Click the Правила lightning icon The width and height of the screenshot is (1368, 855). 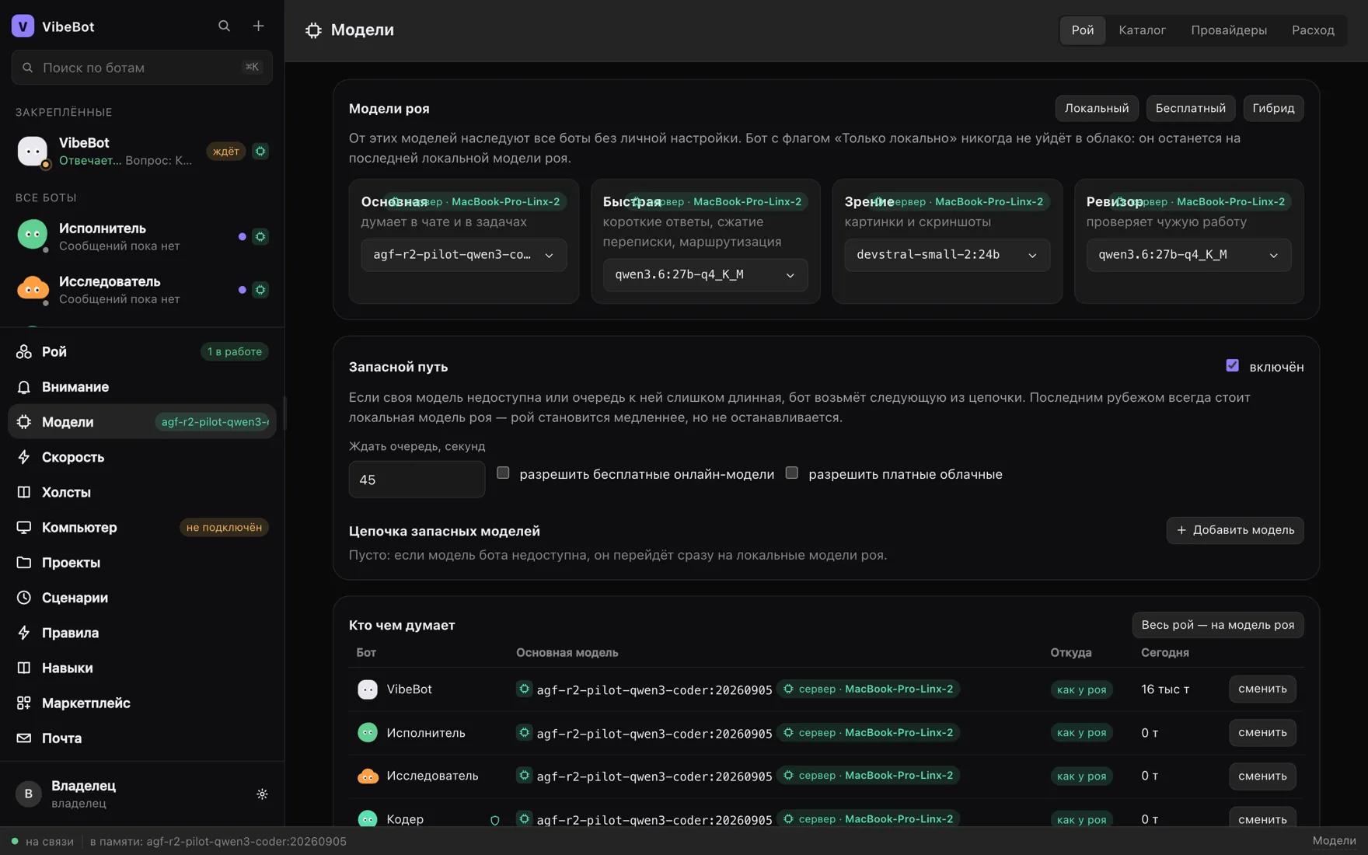coord(24,633)
